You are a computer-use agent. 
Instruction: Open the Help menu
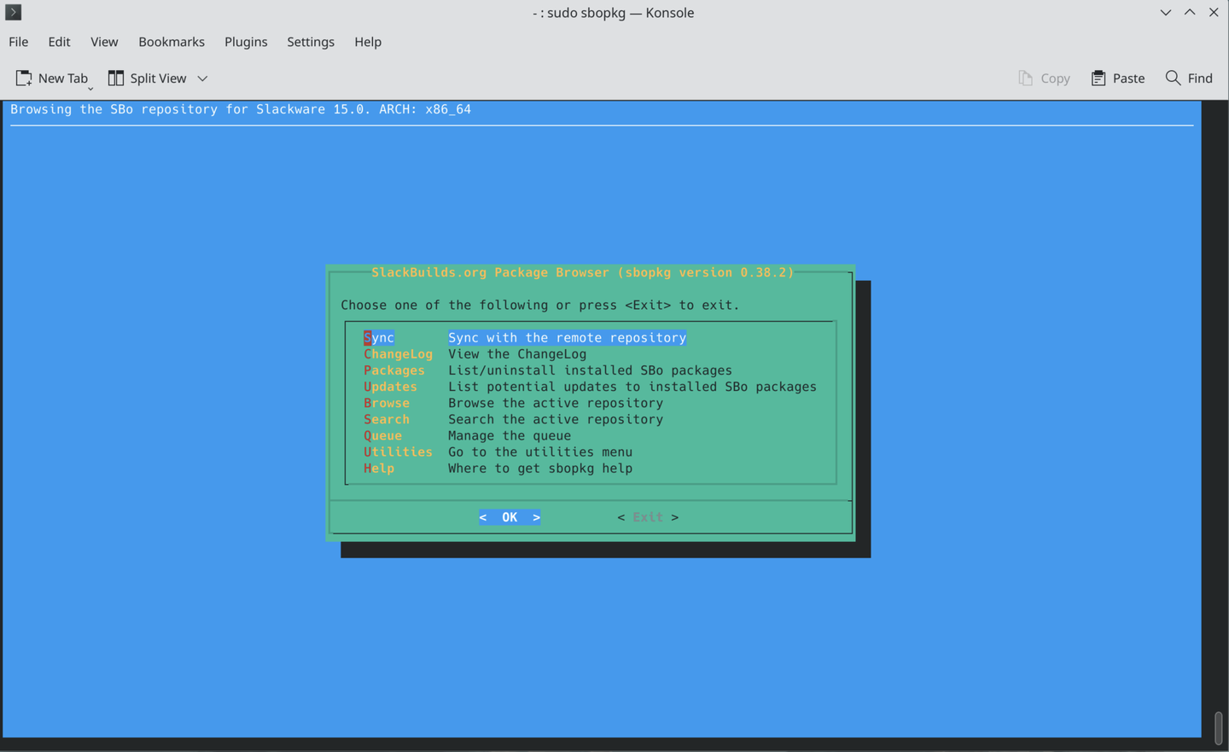click(x=368, y=41)
